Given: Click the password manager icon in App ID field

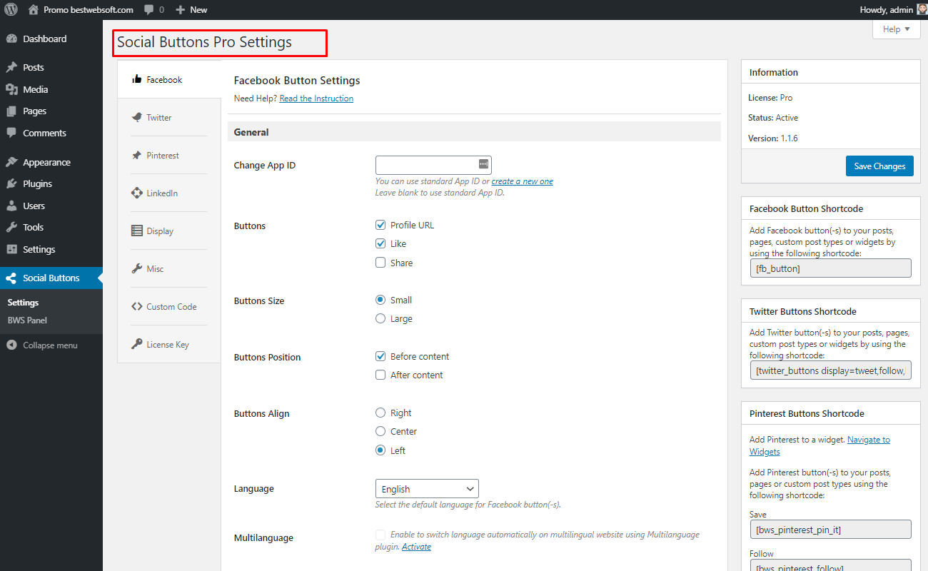Looking at the screenshot, I should pyautogui.click(x=483, y=164).
